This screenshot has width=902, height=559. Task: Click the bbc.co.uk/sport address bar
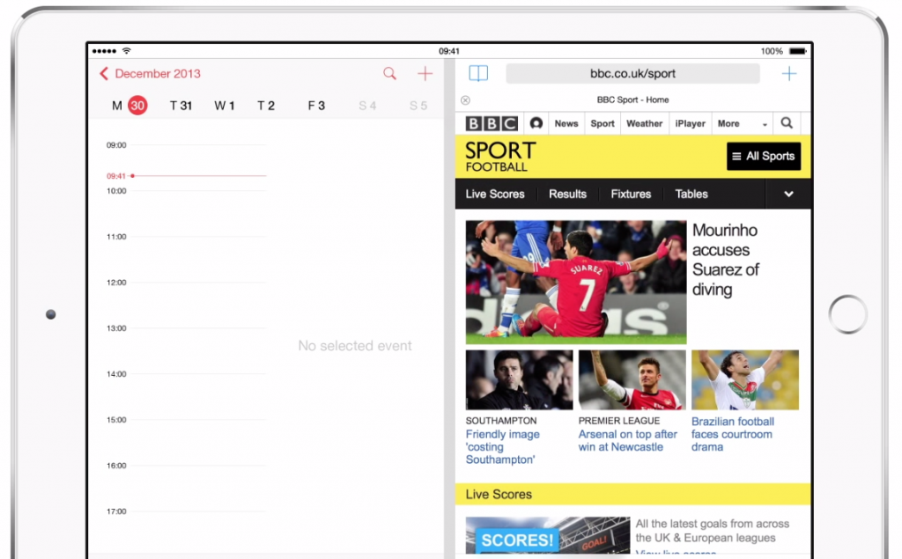(x=632, y=74)
